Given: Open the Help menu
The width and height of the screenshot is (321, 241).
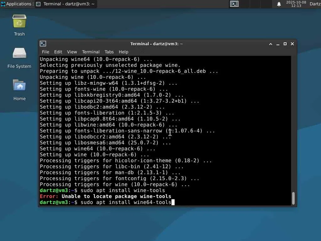Looking at the screenshot, I should (124, 52).
